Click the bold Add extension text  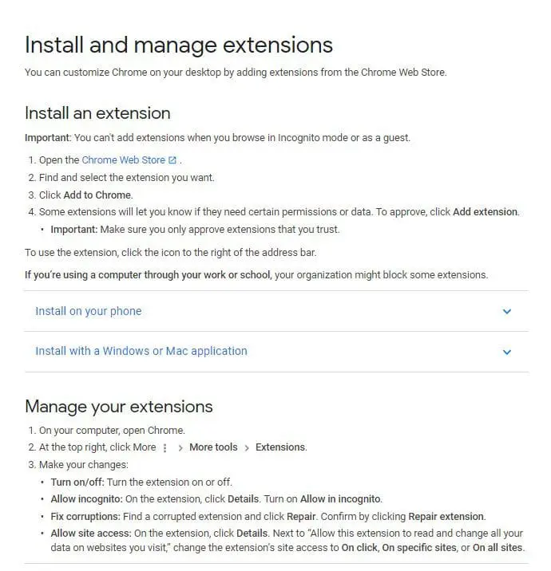click(485, 212)
